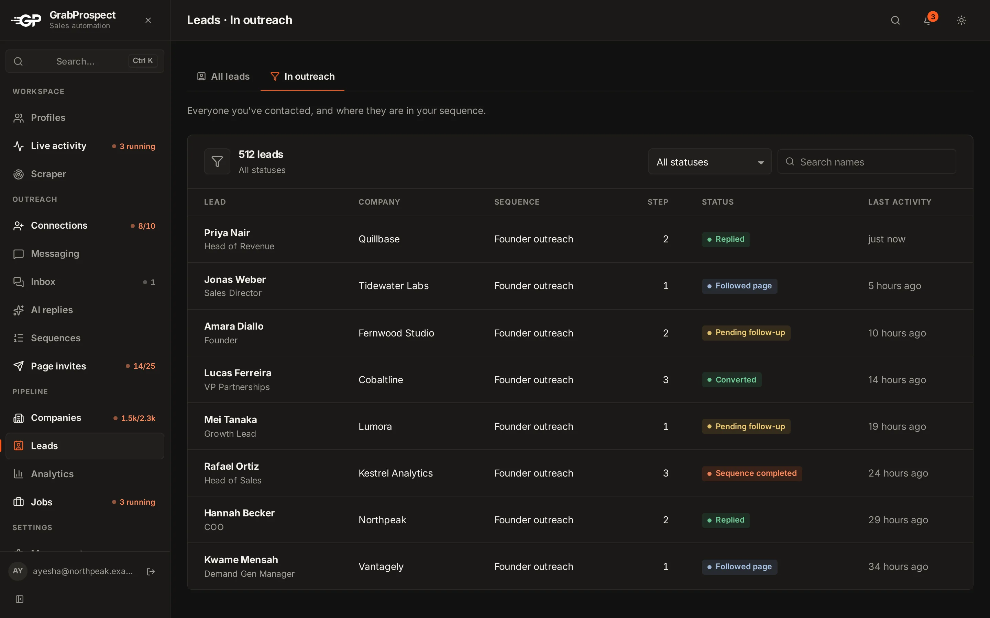Go to Scraper
Viewport: 990px width, 618px height.
85,174
